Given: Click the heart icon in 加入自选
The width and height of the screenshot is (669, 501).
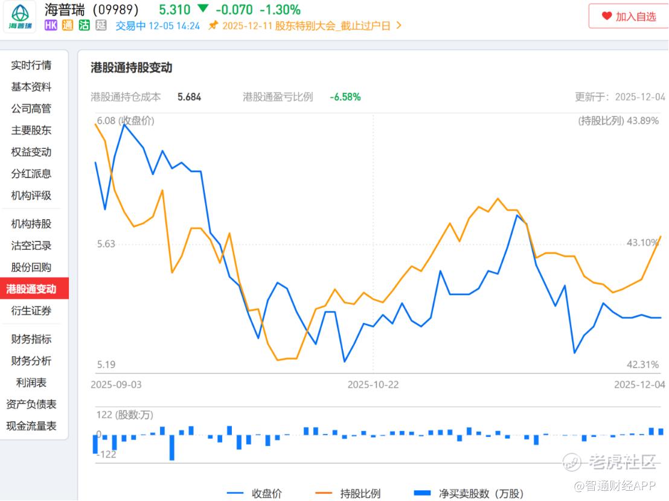Looking at the screenshot, I should click(x=607, y=16).
